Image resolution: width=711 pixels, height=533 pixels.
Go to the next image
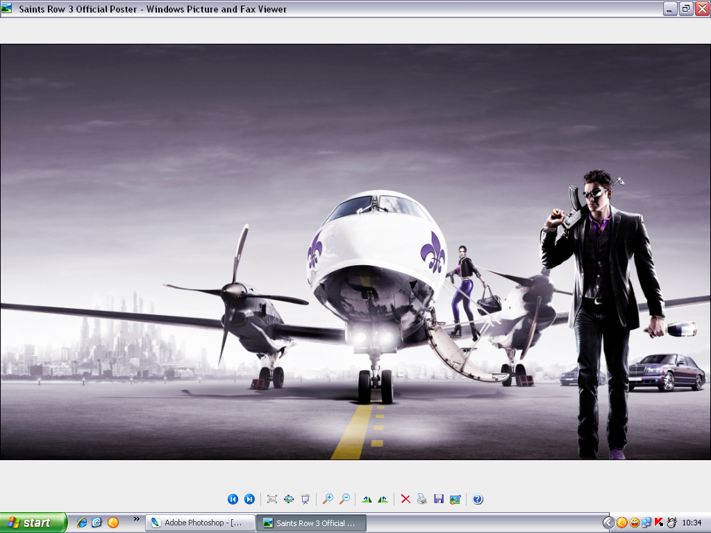249,499
